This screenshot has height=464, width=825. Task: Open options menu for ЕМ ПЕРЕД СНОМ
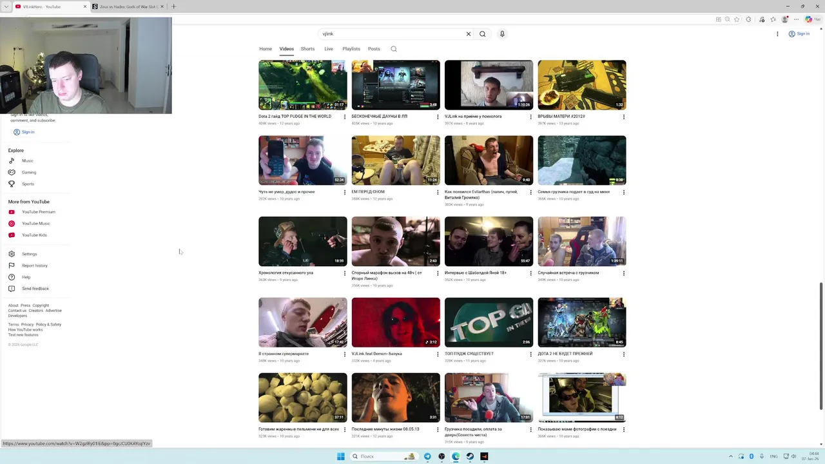click(x=438, y=192)
